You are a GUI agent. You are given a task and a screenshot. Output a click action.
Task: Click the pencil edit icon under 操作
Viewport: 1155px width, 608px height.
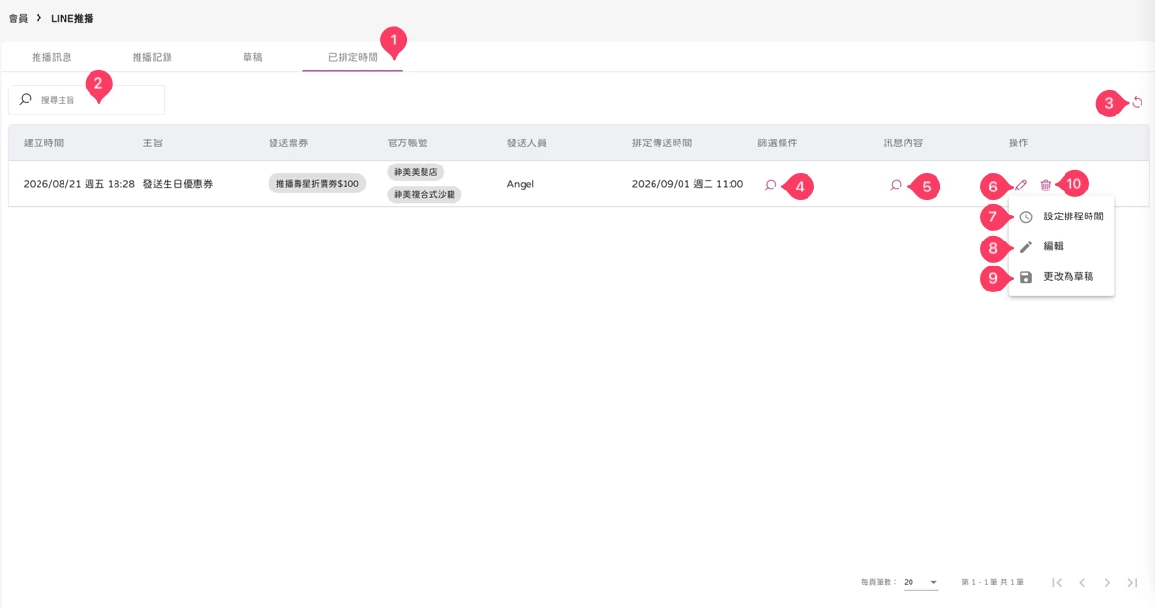click(1021, 185)
